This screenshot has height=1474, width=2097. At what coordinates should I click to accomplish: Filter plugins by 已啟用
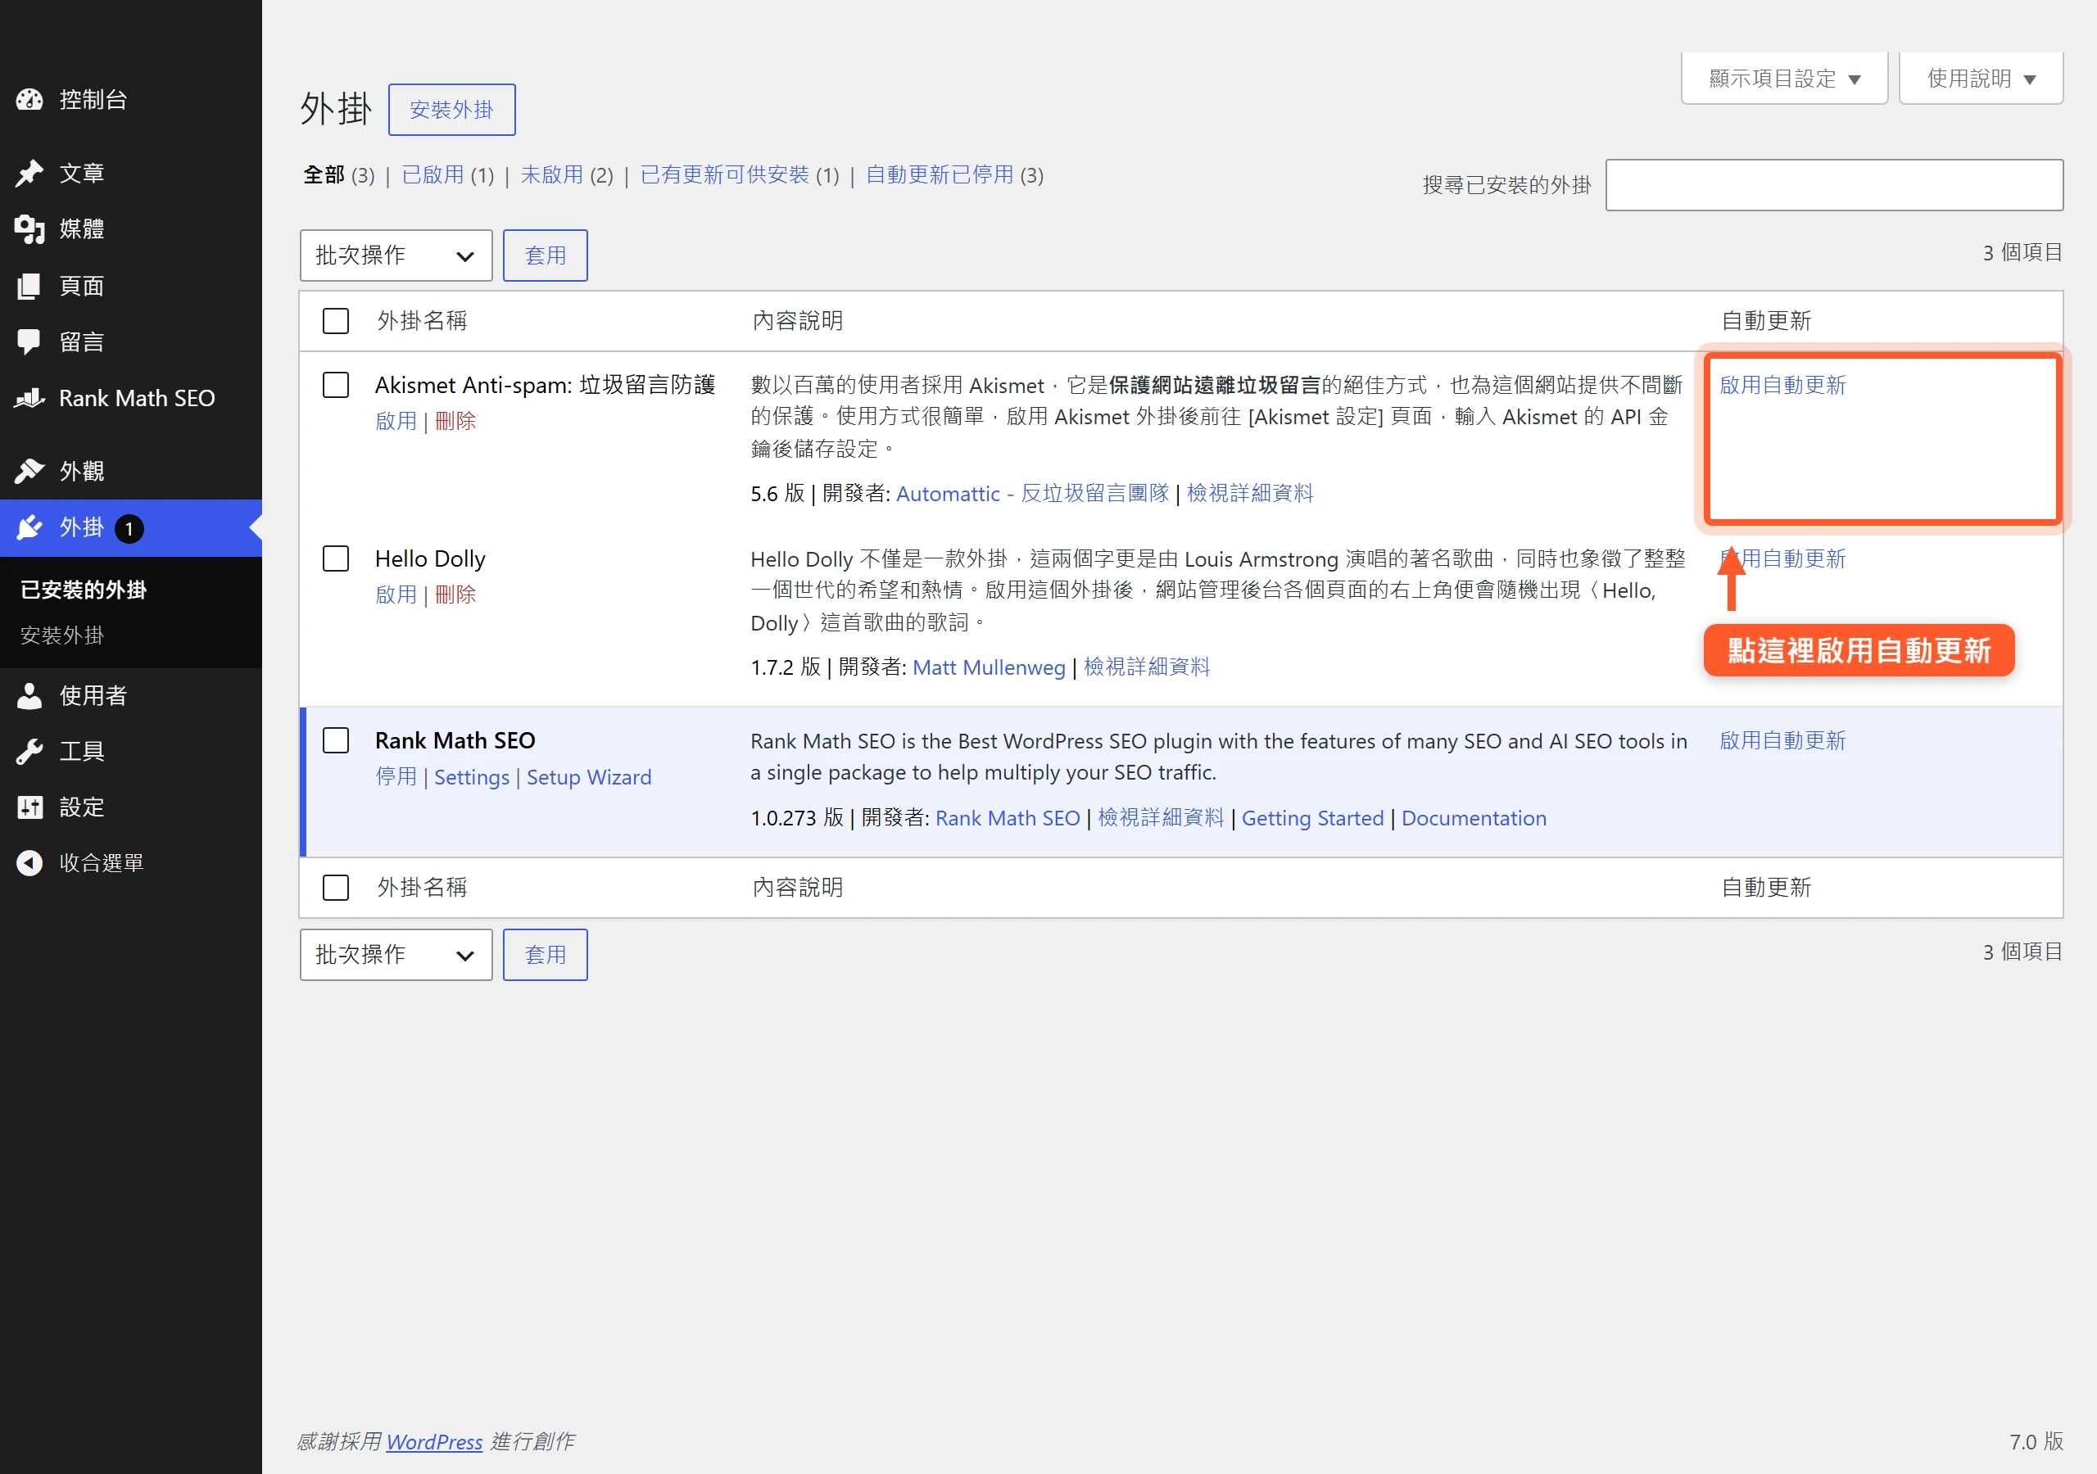[433, 174]
